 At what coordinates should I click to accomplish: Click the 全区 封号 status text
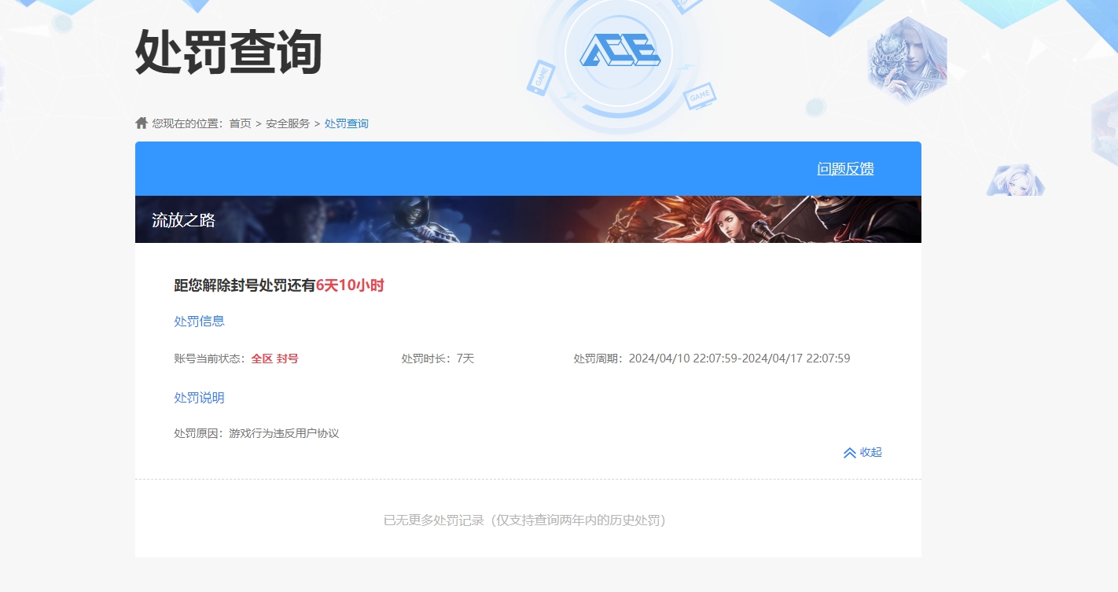pyautogui.click(x=275, y=359)
